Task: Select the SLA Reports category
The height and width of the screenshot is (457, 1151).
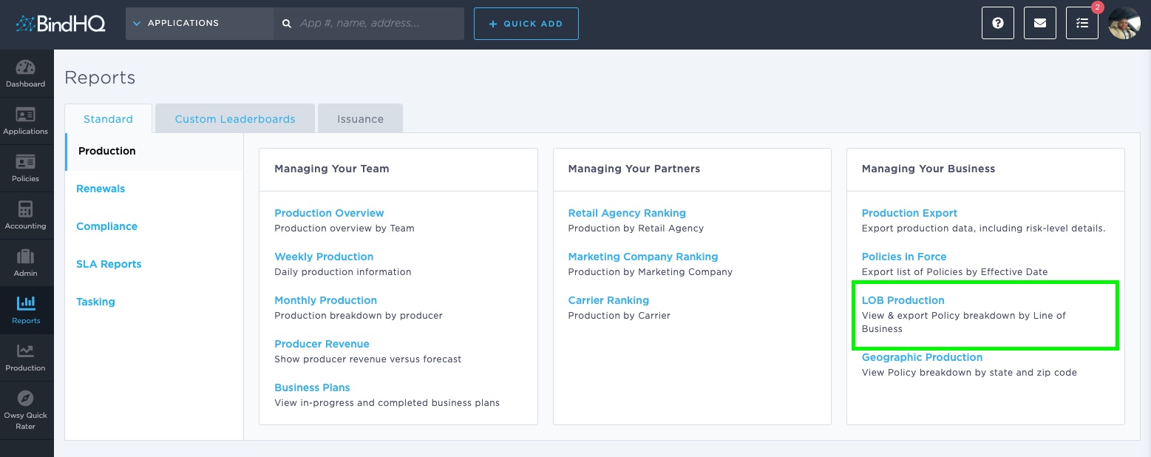Action: 109,264
